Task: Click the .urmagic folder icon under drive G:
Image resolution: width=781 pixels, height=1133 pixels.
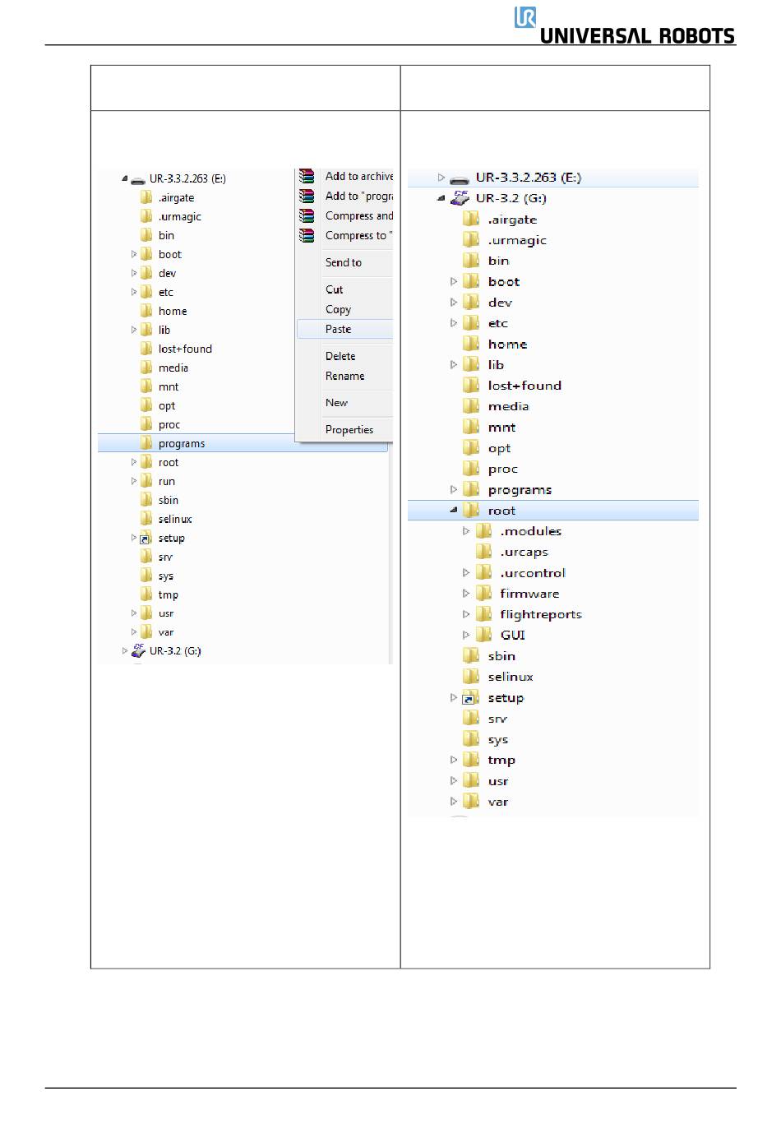Action: point(471,240)
